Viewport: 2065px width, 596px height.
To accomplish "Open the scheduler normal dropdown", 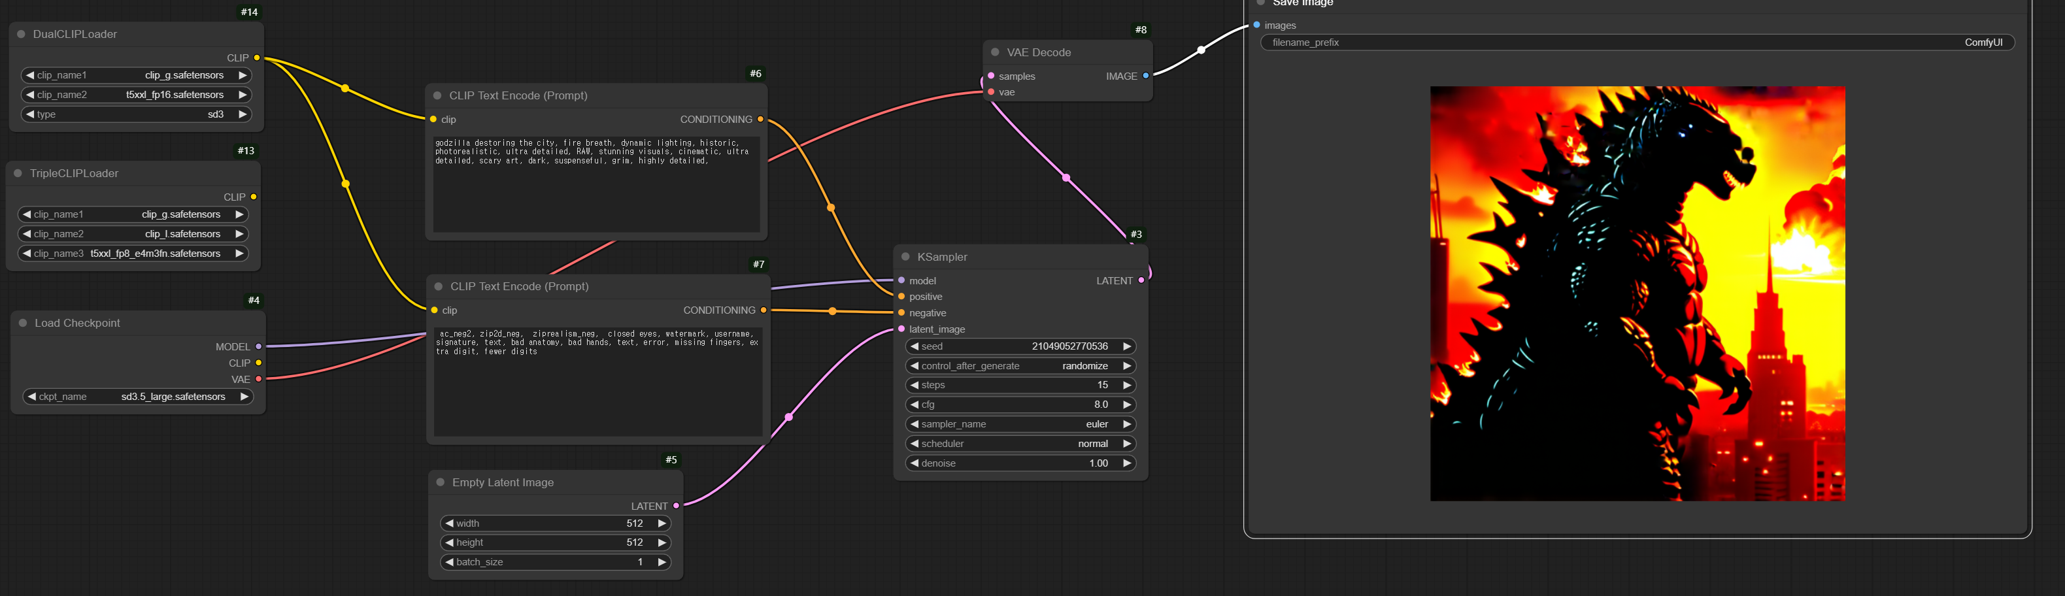I will coord(1020,444).
